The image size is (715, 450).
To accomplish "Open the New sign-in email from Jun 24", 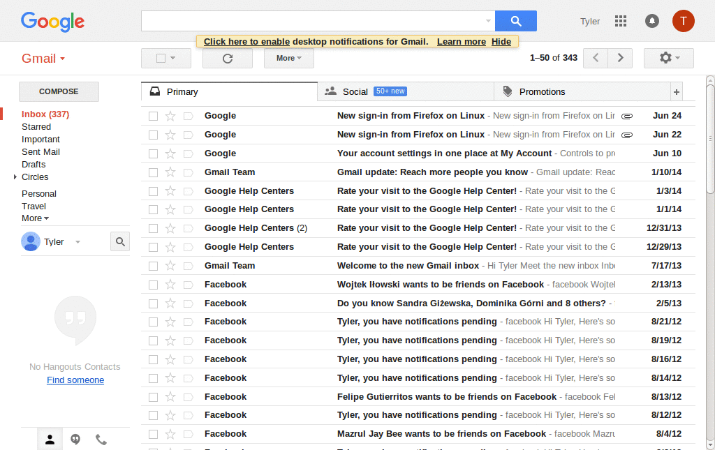I will click(418, 116).
